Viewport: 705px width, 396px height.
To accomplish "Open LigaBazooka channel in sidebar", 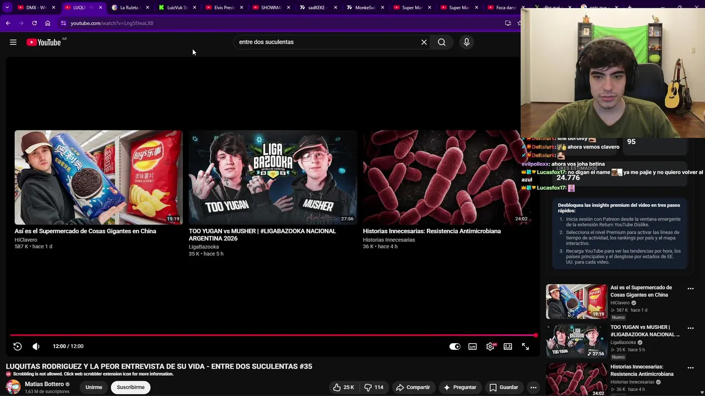I will pos(623,343).
